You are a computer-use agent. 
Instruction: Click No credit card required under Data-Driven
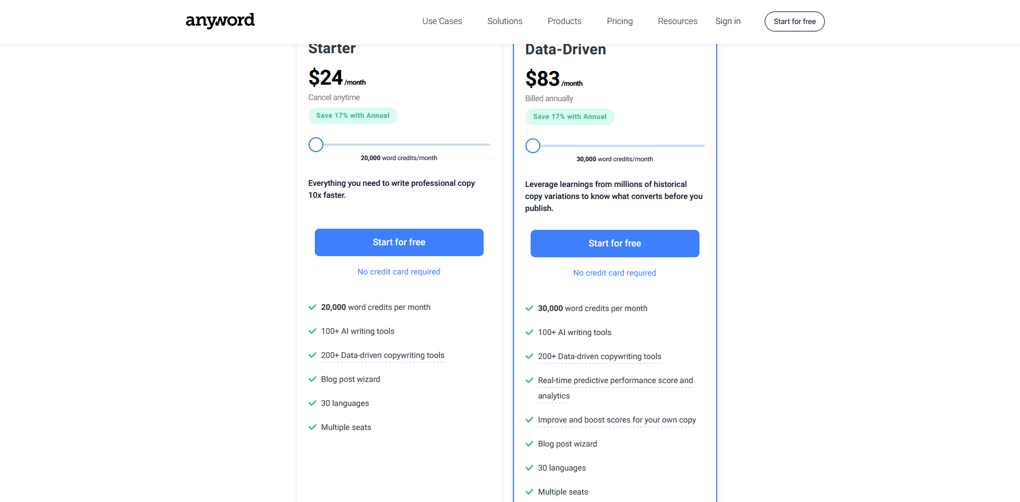point(615,273)
